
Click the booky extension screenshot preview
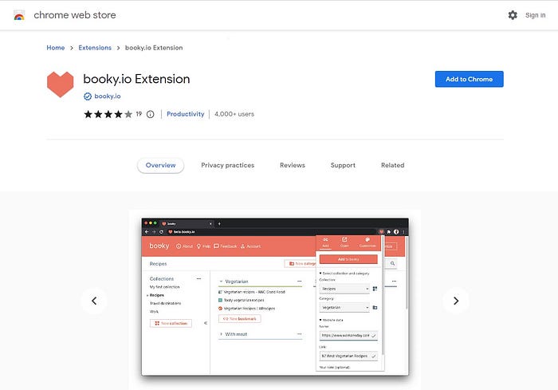pyautogui.click(x=275, y=297)
